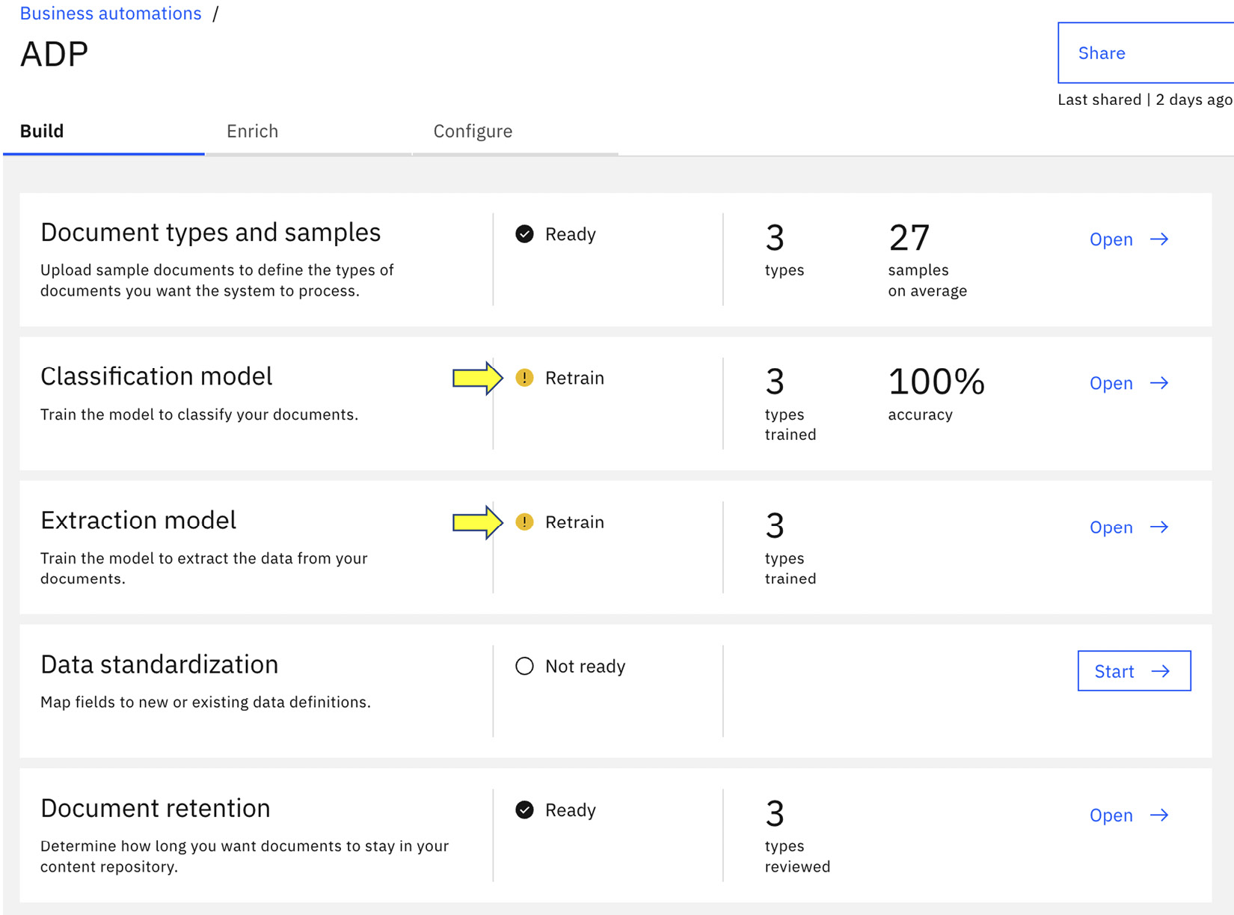Select the 'Extraction model' heading
The height and width of the screenshot is (915, 1234).
(x=138, y=520)
